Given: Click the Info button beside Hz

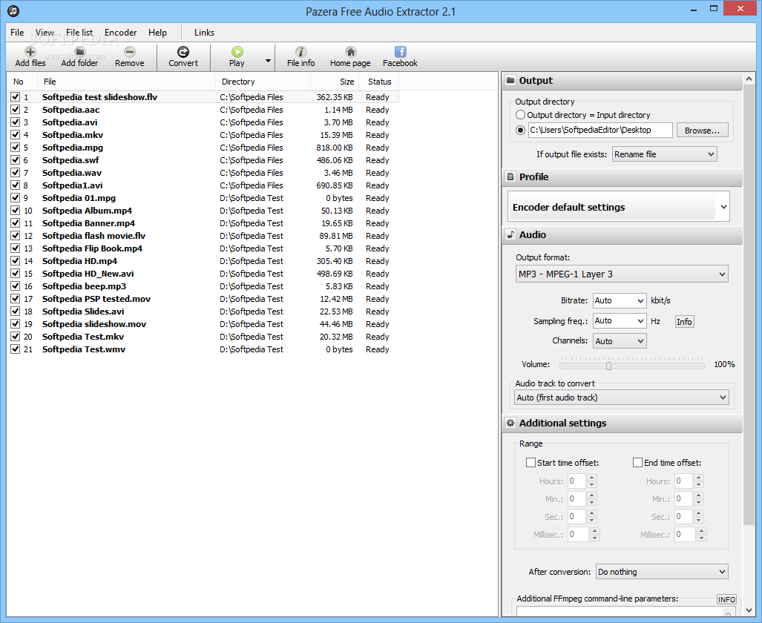Looking at the screenshot, I should click(x=684, y=322).
